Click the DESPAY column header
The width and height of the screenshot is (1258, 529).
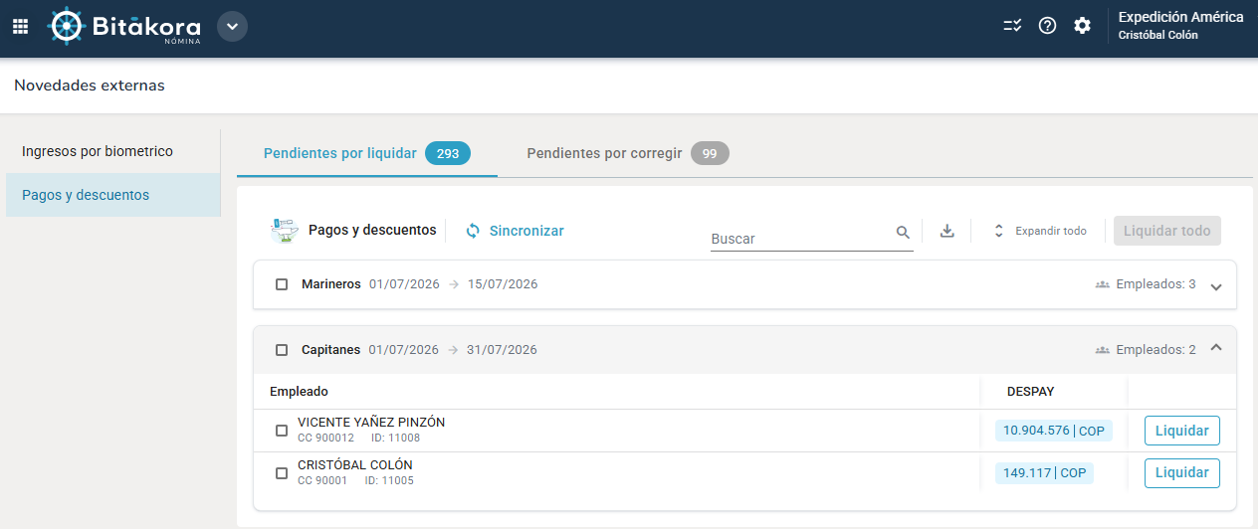pyautogui.click(x=1030, y=392)
